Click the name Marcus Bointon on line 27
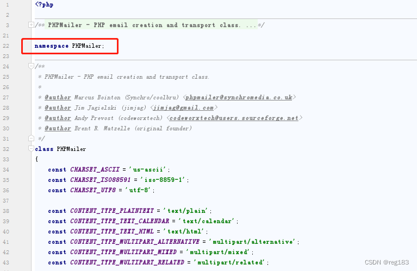Viewport: 417px width, 271px height. pyautogui.click(x=97, y=98)
